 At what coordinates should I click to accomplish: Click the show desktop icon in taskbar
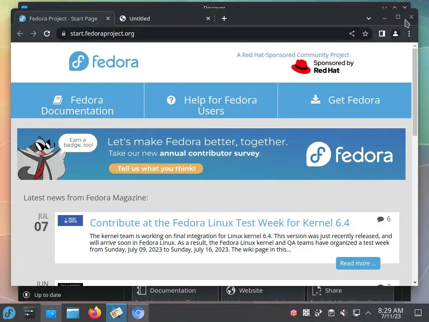tap(418, 313)
